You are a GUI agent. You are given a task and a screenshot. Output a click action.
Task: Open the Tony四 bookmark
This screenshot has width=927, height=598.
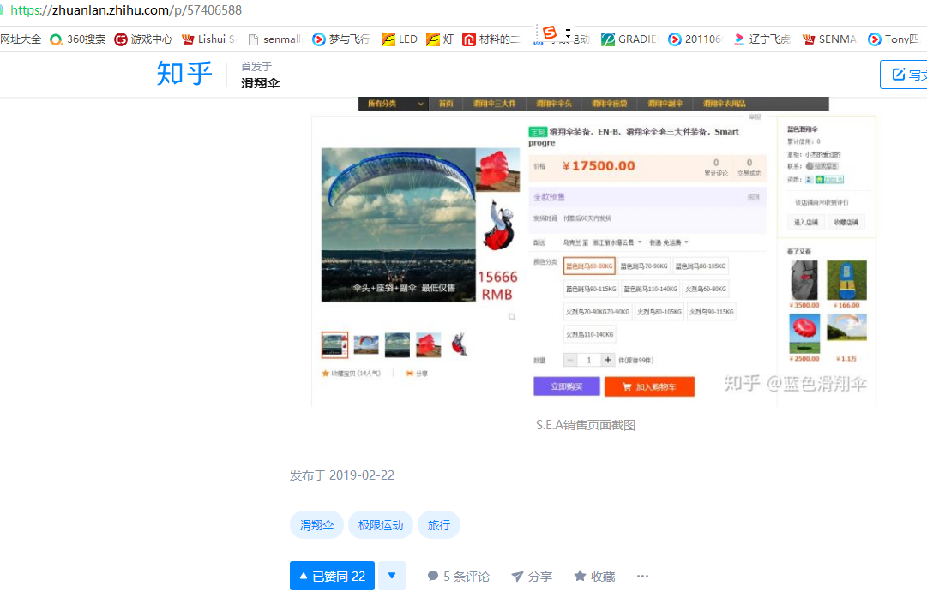tap(893, 39)
